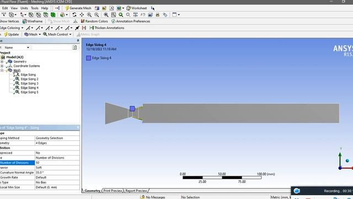Open the Extend Selection dropdown
Image resolution: width=353 pixels, height=199 pixels.
(64, 15)
